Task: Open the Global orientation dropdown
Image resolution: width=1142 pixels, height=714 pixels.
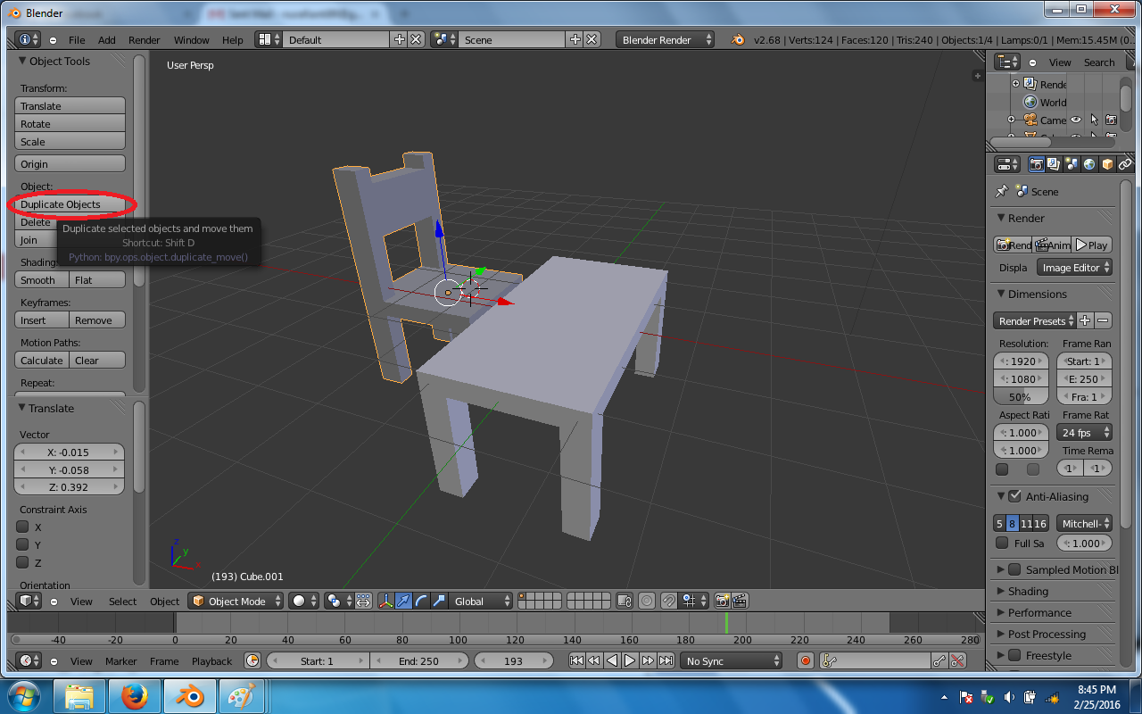Action: [x=481, y=601]
